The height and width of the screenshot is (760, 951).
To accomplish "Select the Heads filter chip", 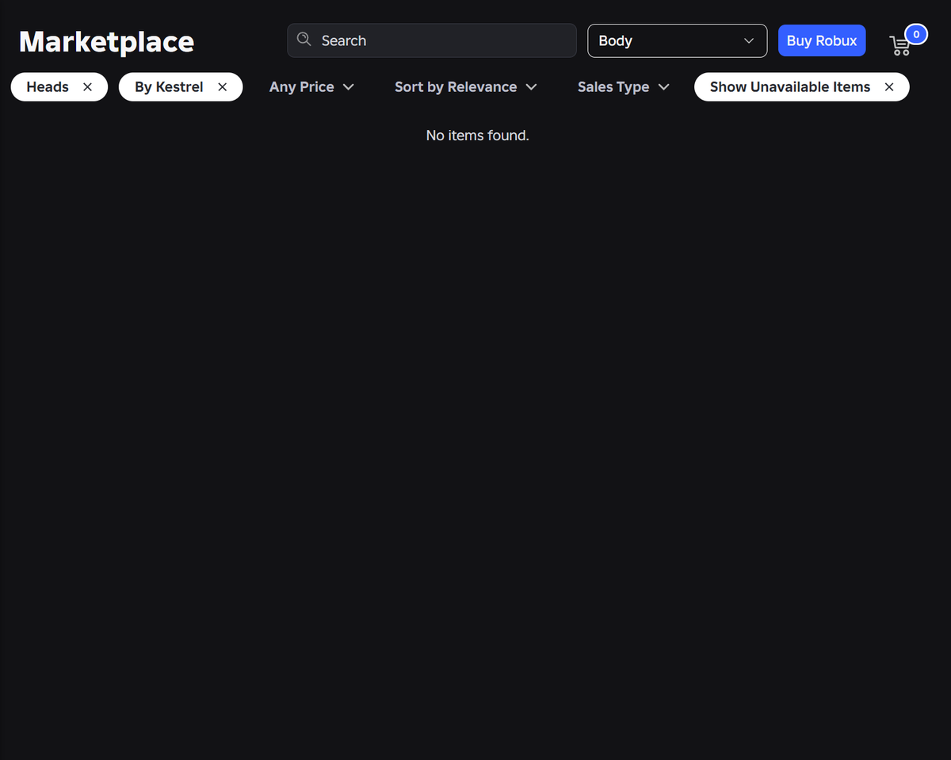I will (59, 87).
